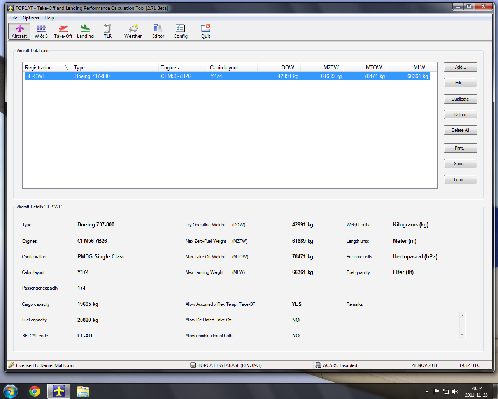Click the Remarks scrollbar up arrow

coord(462,316)
